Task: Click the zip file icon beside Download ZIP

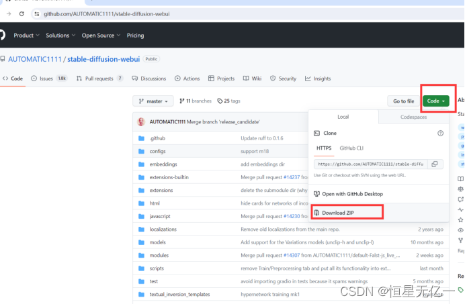Action: tap(316, 213)
